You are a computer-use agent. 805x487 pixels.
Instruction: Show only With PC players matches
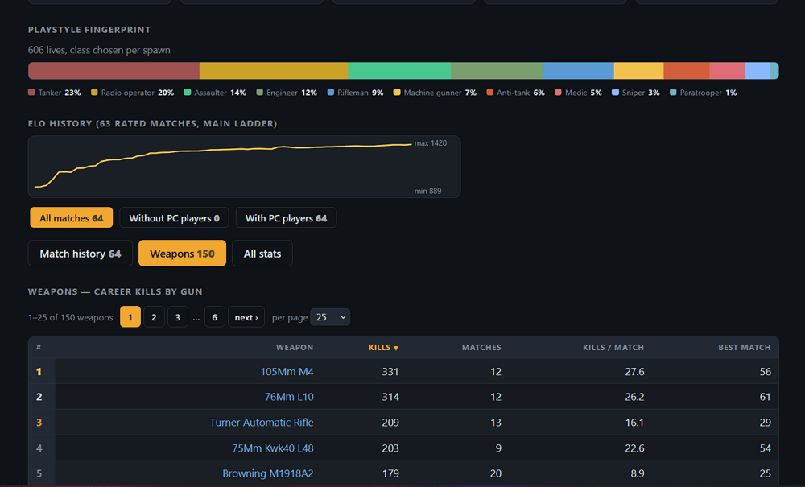286,217
